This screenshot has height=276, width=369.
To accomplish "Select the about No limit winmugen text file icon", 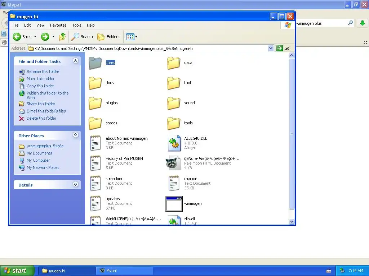I will (x=95, y=143).
